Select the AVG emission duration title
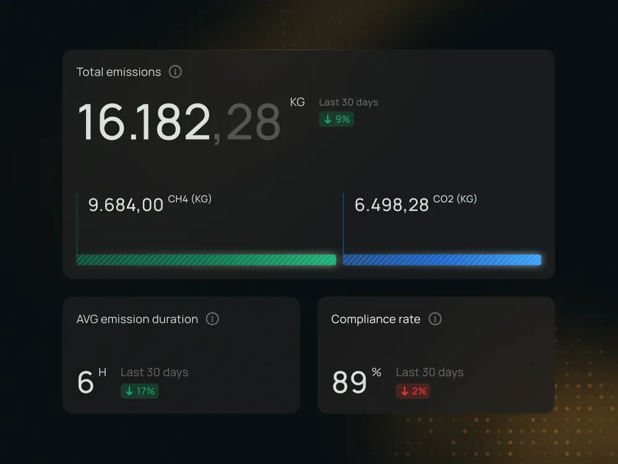This screenshot has width=618, height=464. tap(137, 319)
